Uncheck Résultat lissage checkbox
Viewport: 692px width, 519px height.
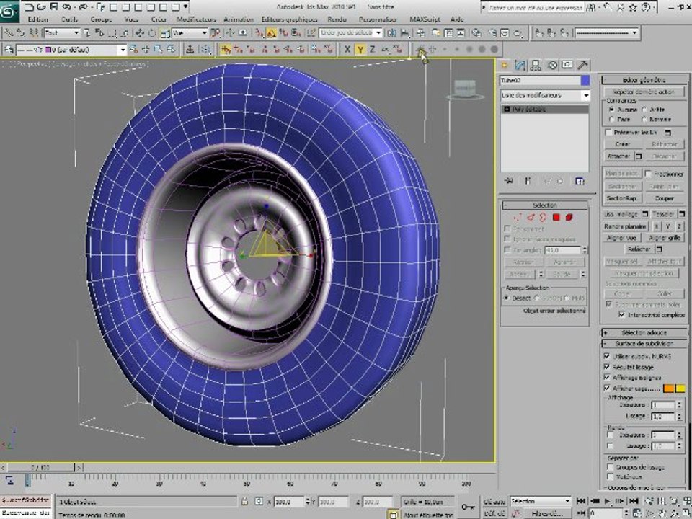pyautogui.click(x=607, y=367)
